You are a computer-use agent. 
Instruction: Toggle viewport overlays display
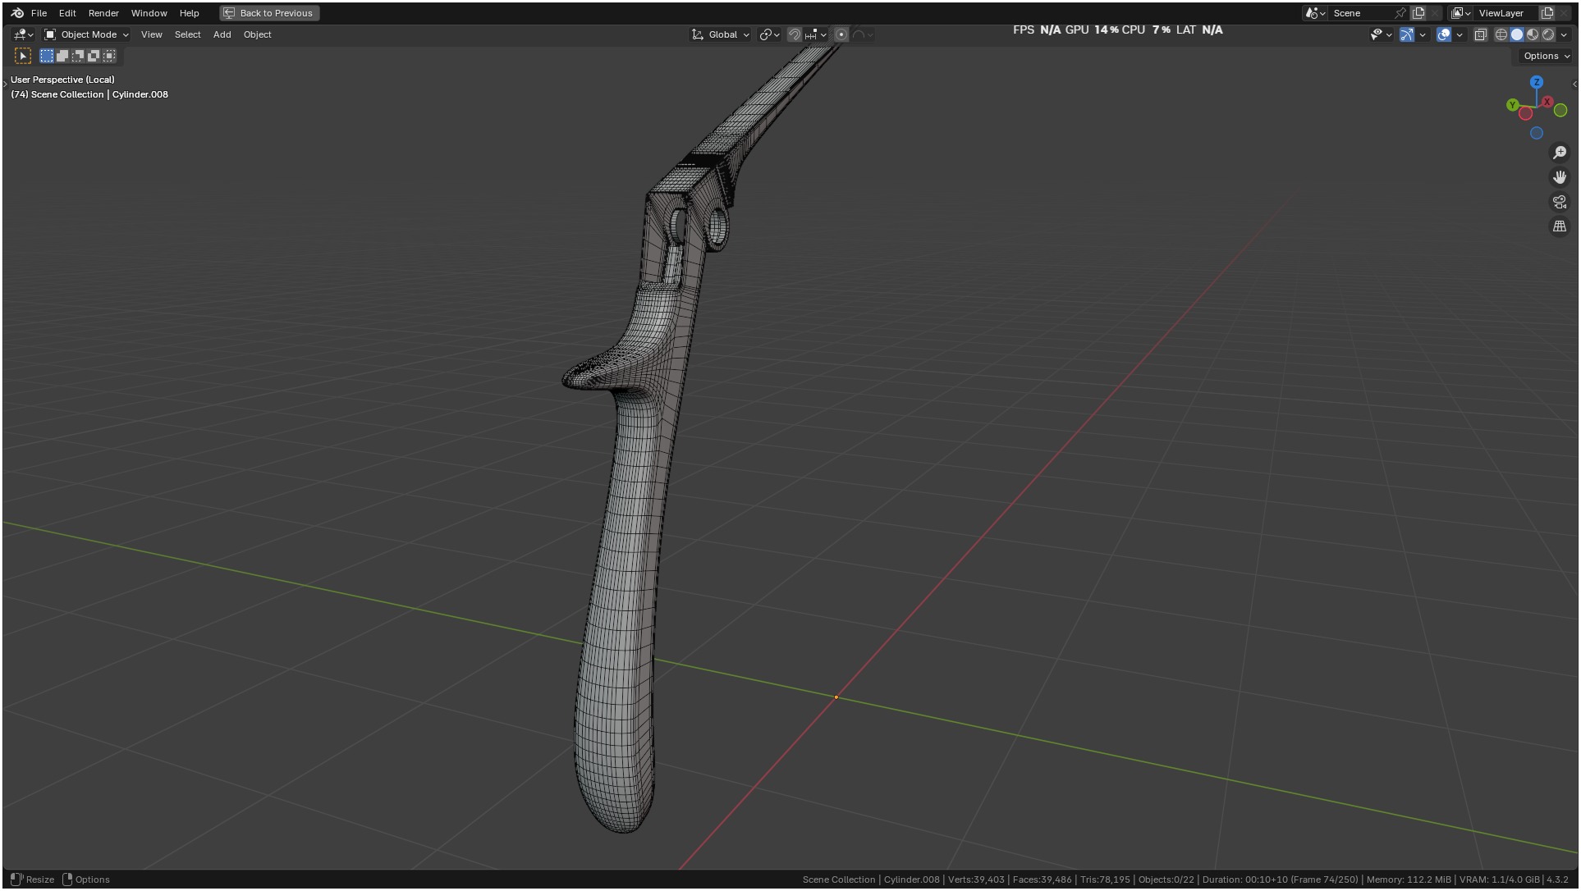click(x=1444, y=34)
